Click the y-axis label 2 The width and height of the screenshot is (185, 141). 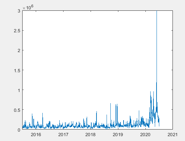(19, 51)
